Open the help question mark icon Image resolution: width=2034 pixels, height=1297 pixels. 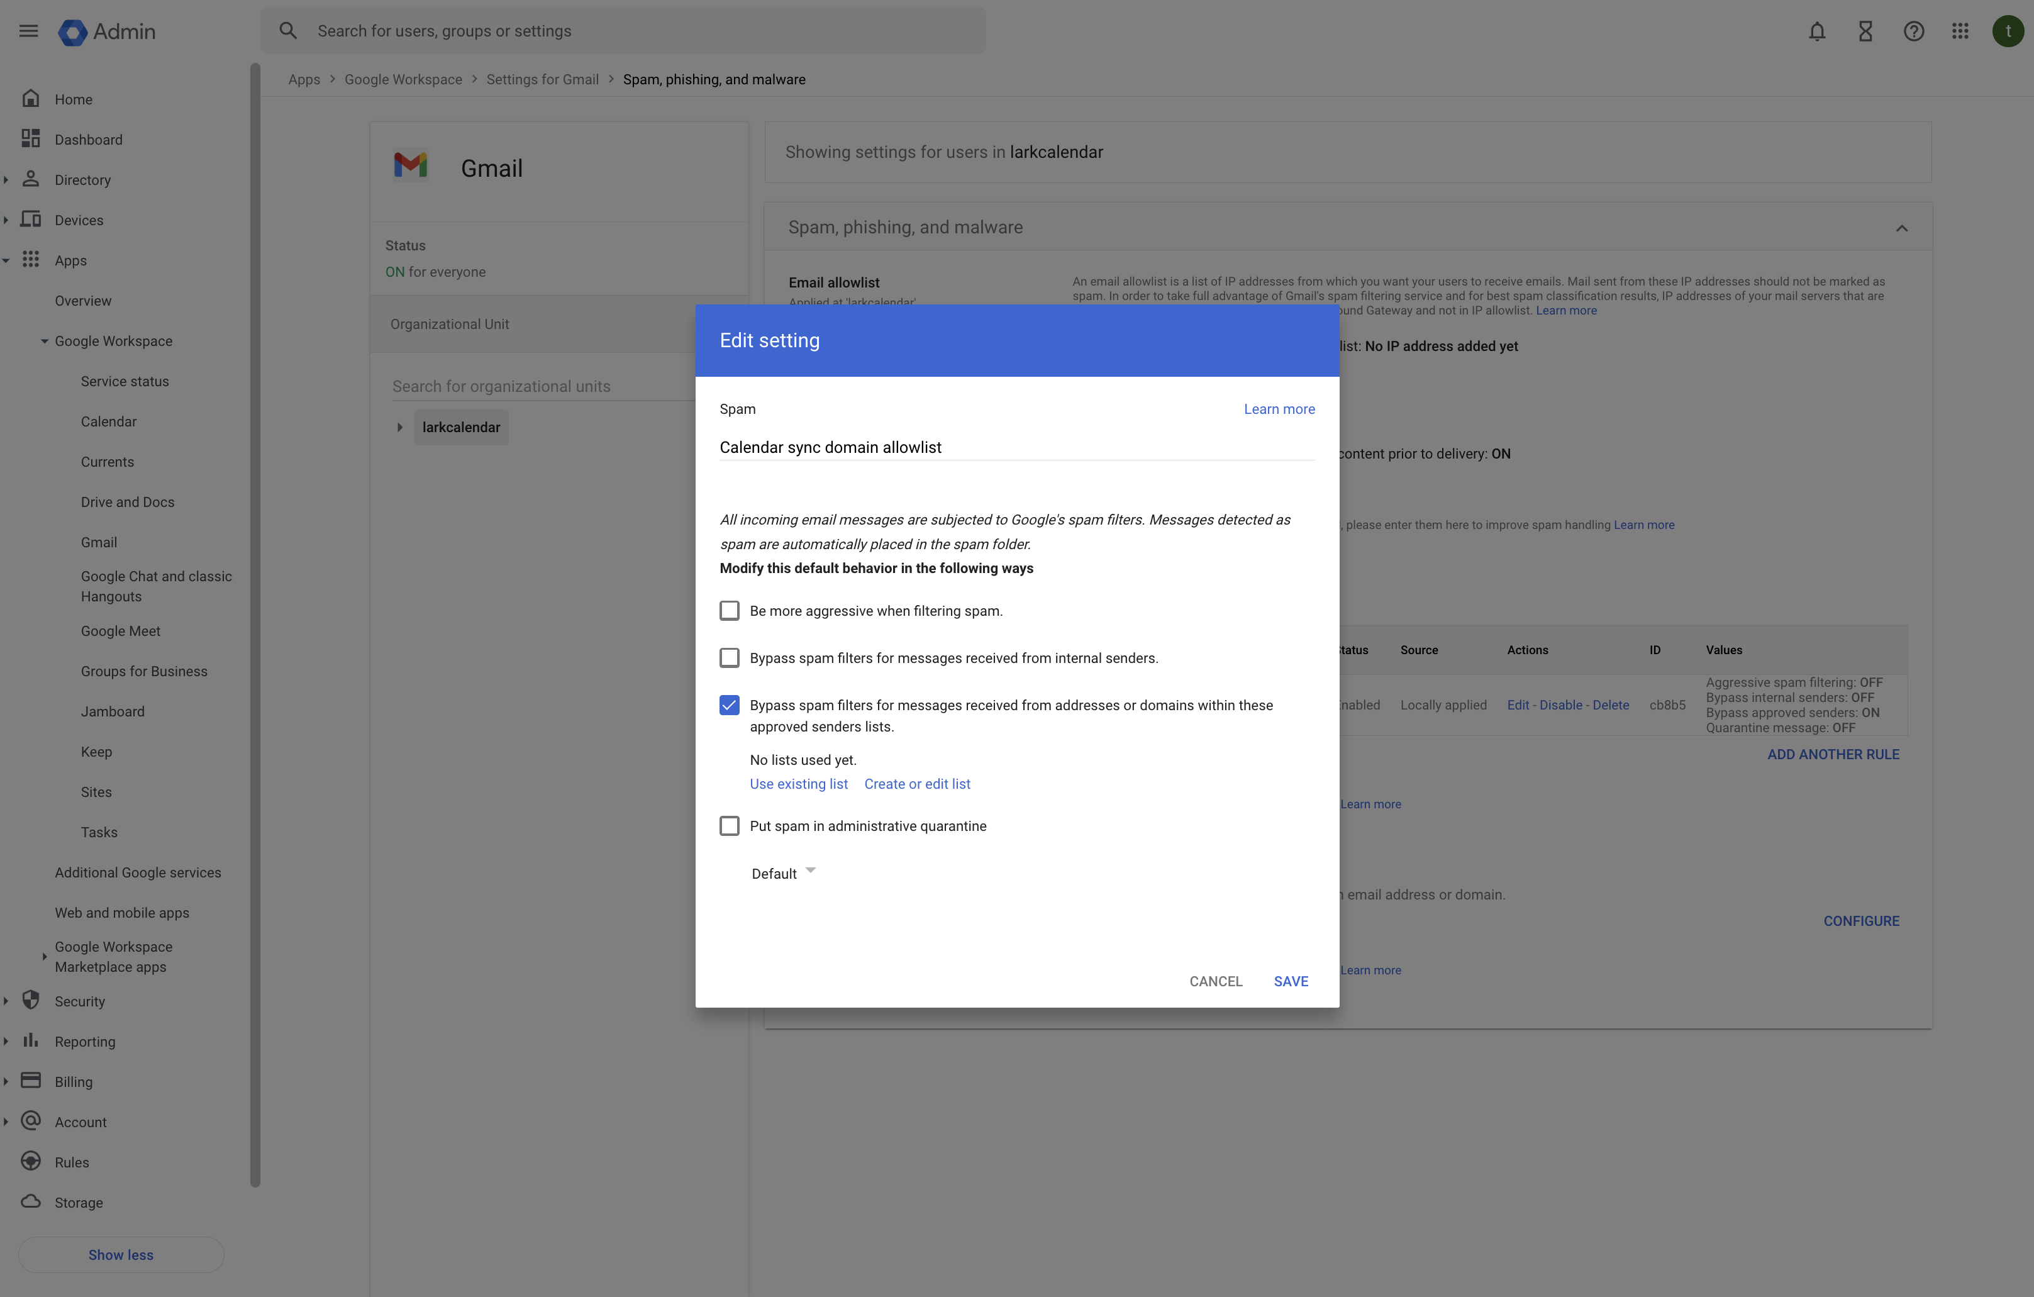click(1913, 31)
